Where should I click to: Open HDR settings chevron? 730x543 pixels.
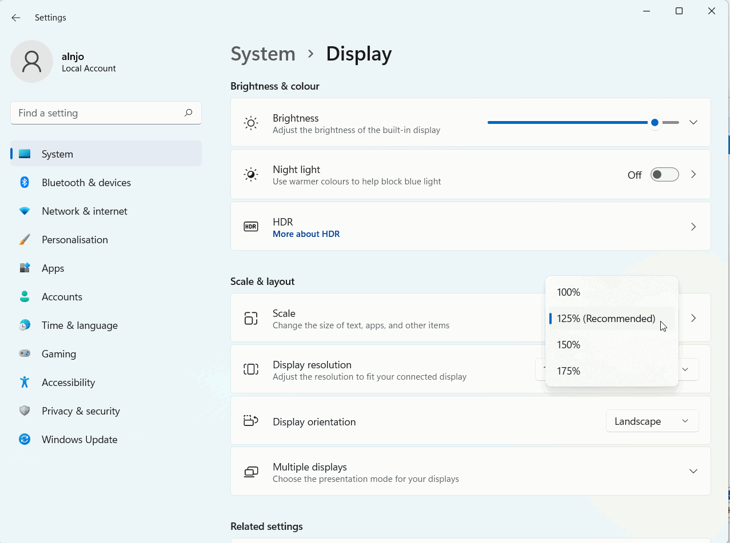point(693,227)
